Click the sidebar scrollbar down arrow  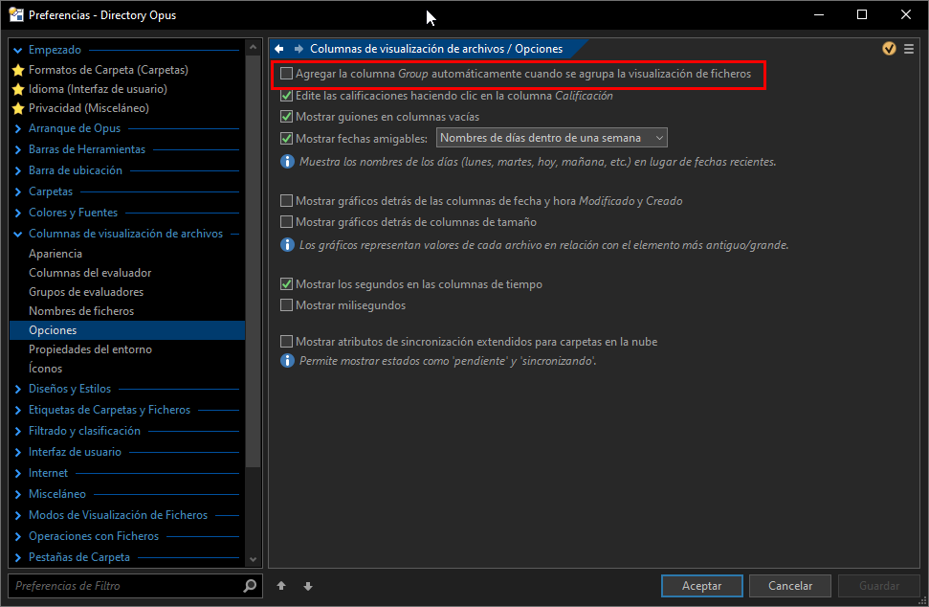coord(253,559)
